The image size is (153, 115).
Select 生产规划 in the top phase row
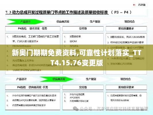[95, 22]
